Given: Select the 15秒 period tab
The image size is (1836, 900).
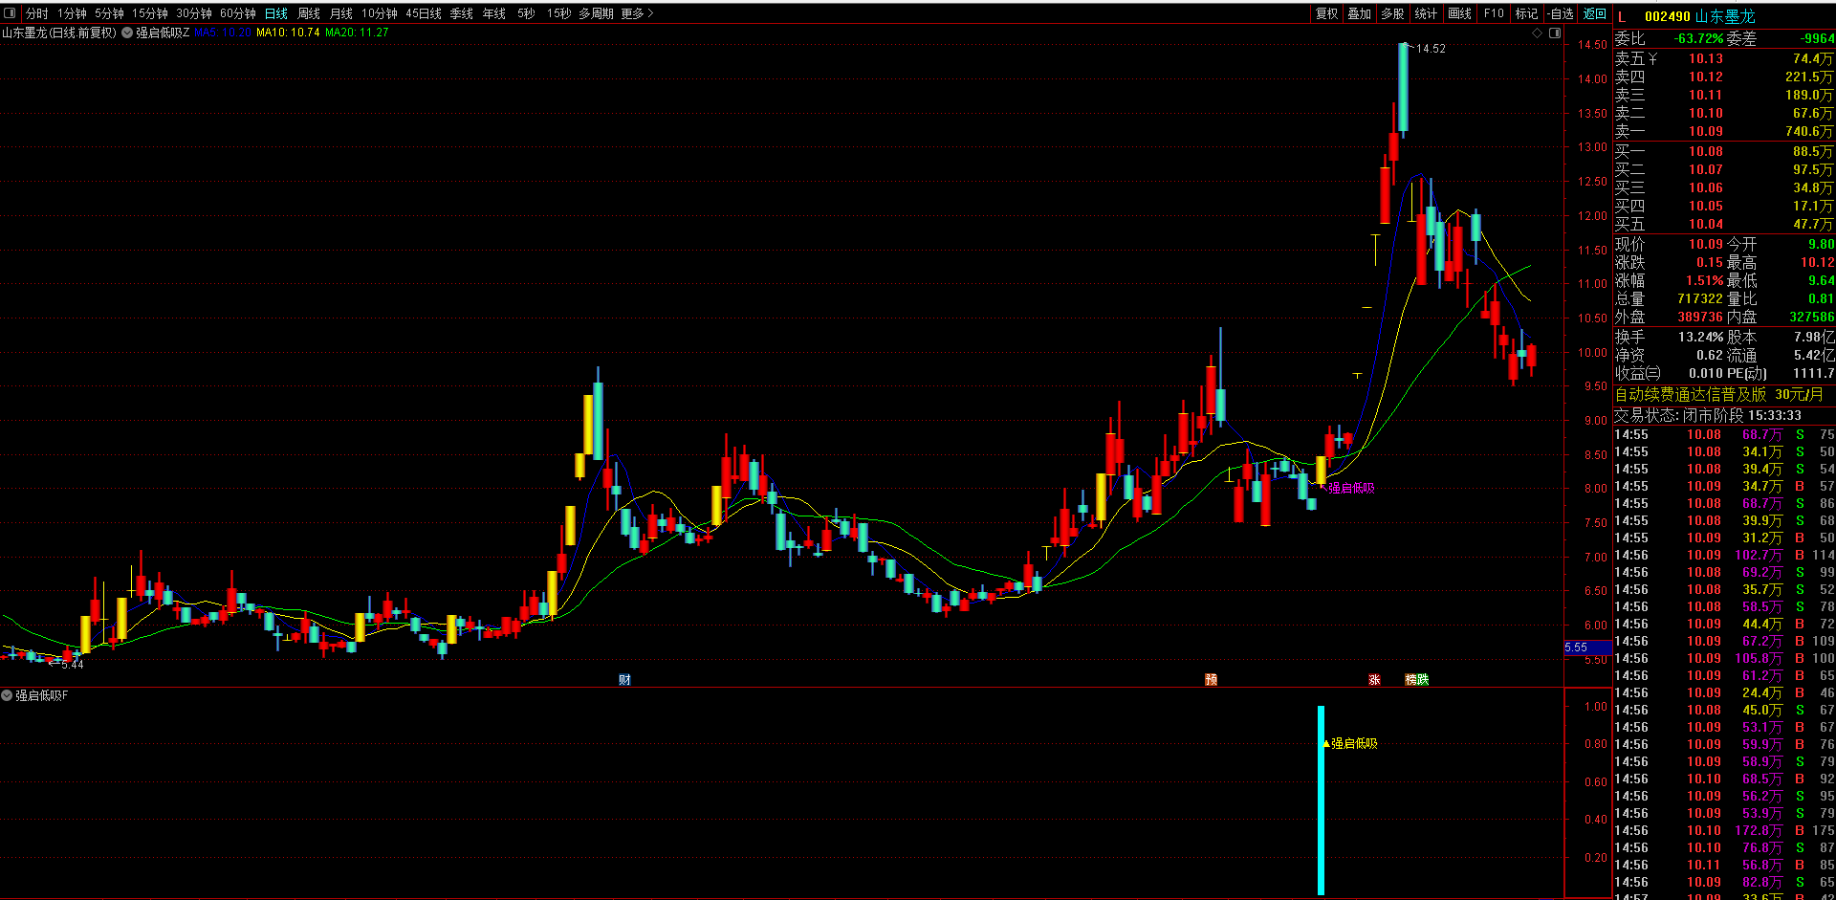Looking at the screenshot, I should pos(558,13).
